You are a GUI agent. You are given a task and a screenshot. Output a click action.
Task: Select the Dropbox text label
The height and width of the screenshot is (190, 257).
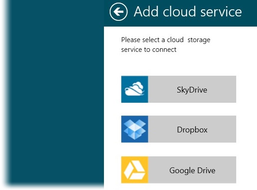[x=192, y=130]
